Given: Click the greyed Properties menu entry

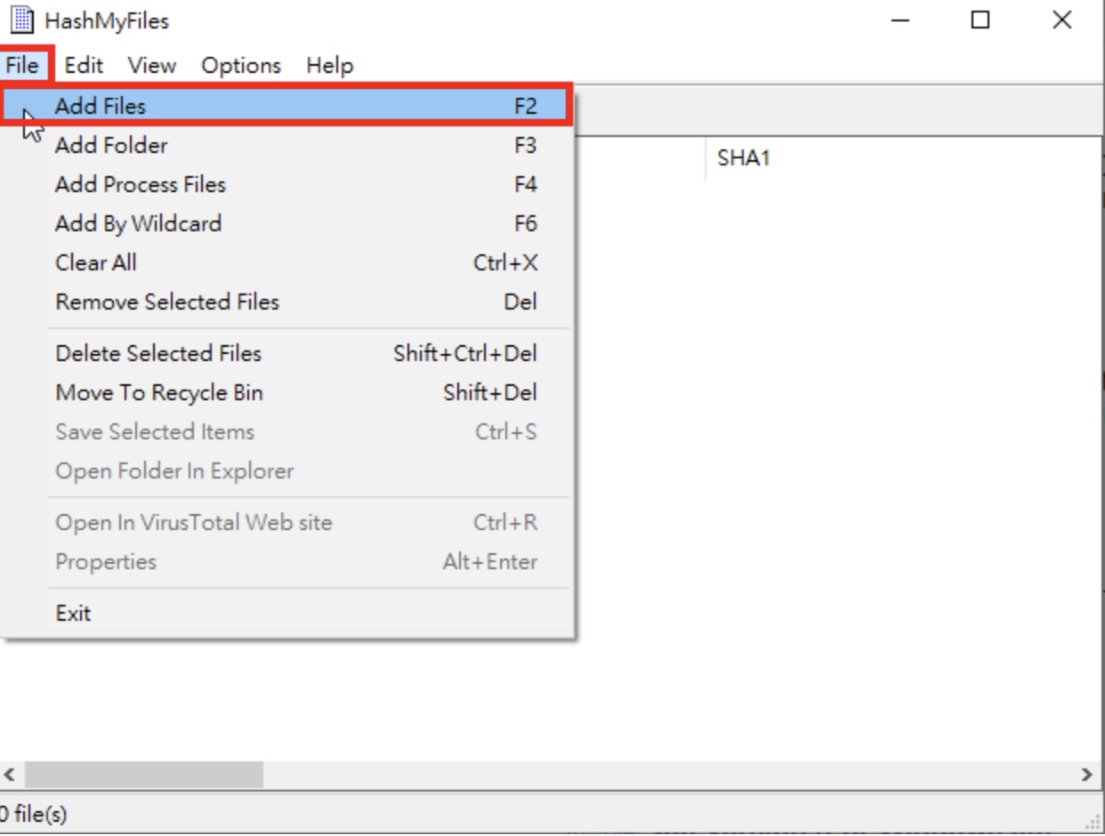Looking at the screenshot, I should pyautogui.click(x=288, y=561).
